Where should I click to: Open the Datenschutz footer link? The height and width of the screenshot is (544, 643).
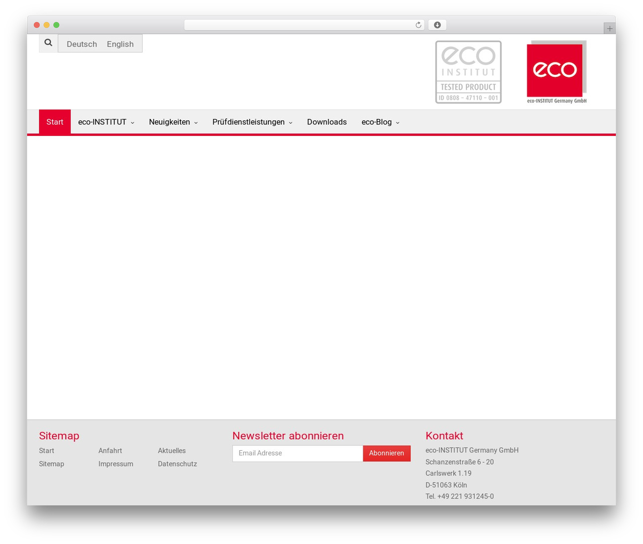pyautogui.click(x=177, y=464)
